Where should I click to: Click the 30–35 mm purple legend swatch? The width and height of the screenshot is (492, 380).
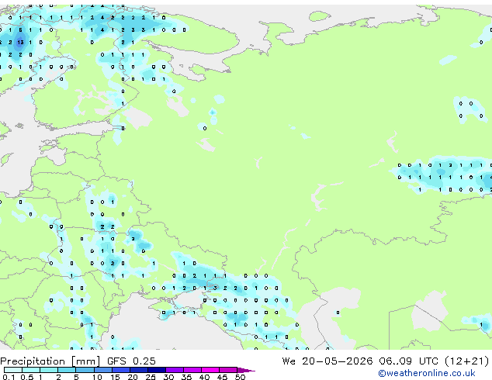click(175, 370)
